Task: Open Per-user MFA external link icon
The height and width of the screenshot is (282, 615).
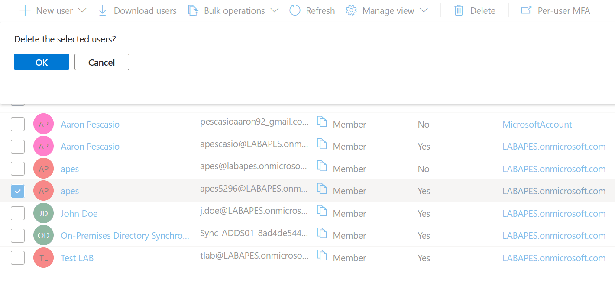Action: click(526, 10)
